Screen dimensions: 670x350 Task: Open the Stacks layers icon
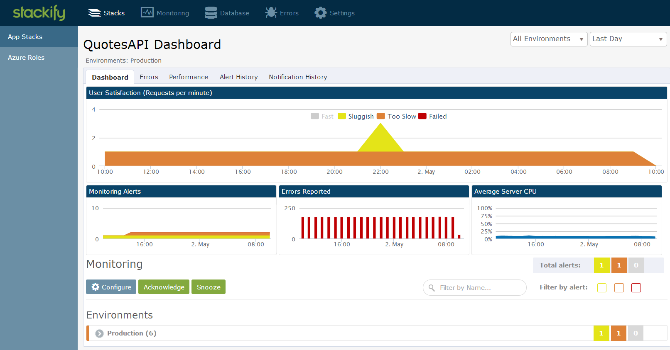(x=94, y=13)
